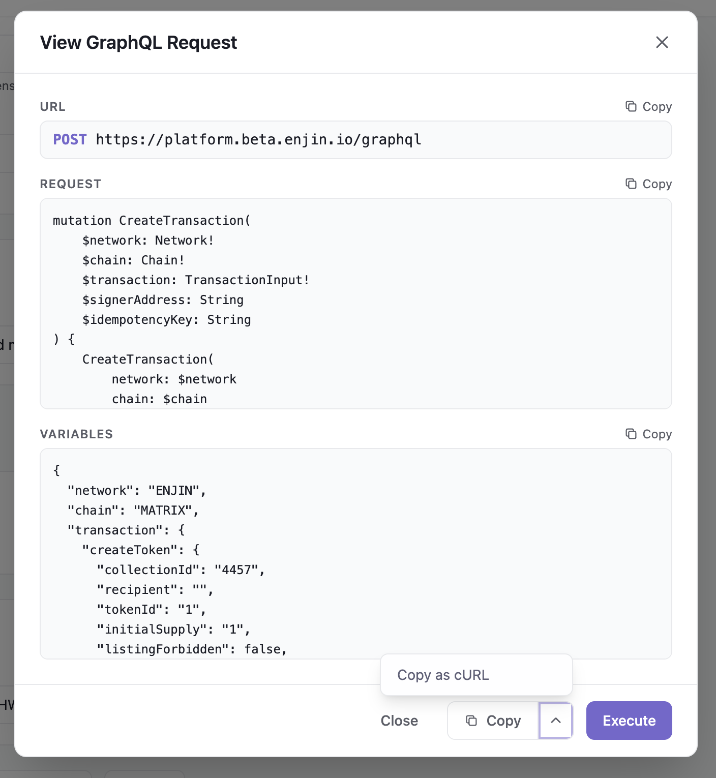Copy the VARIABLES section
The width and height of the screenshot is (716, 778).
tap(648, 434)
